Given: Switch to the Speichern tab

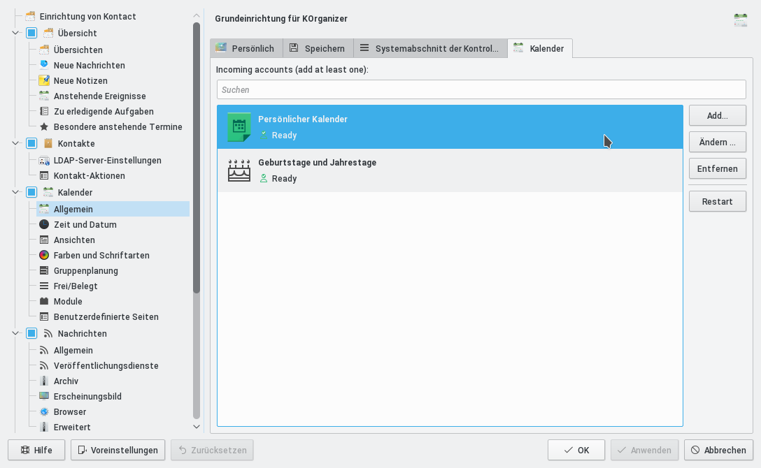Looking at the screenshot, I should click(318, 48).
